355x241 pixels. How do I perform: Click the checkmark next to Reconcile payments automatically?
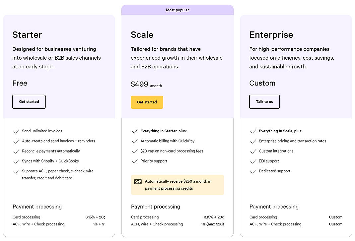tap(16, 151)
